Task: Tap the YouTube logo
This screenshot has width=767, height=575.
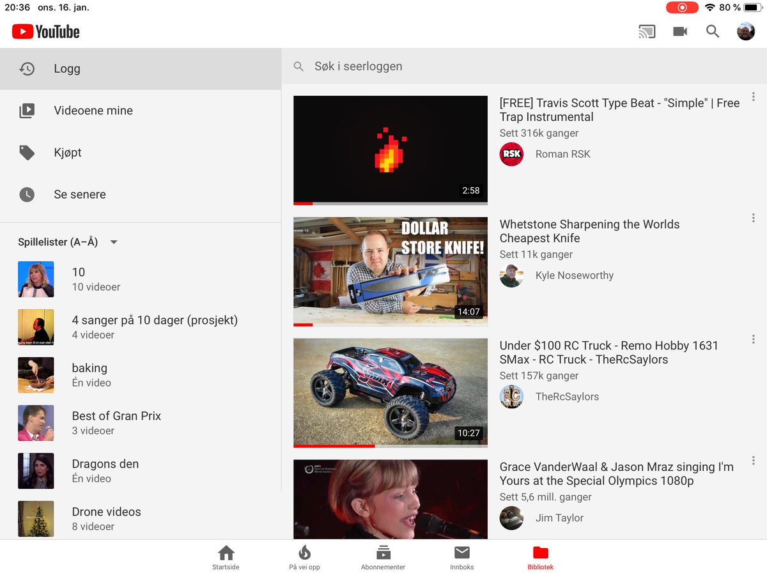Action: tap(46, 31)
